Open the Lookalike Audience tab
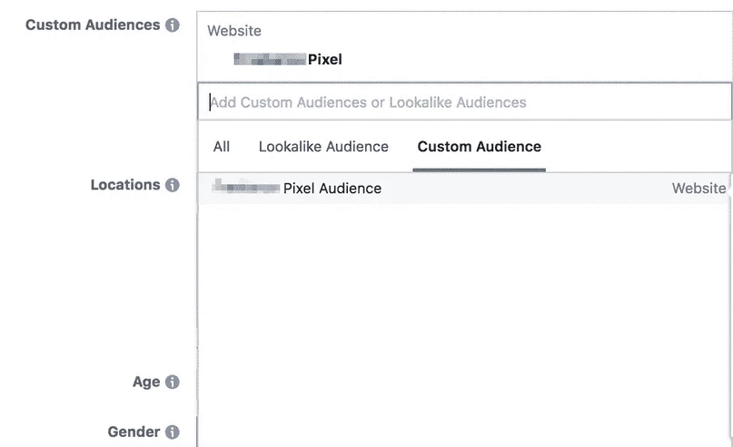This screenshot has height=447, width=733. [x=323, y=147]
